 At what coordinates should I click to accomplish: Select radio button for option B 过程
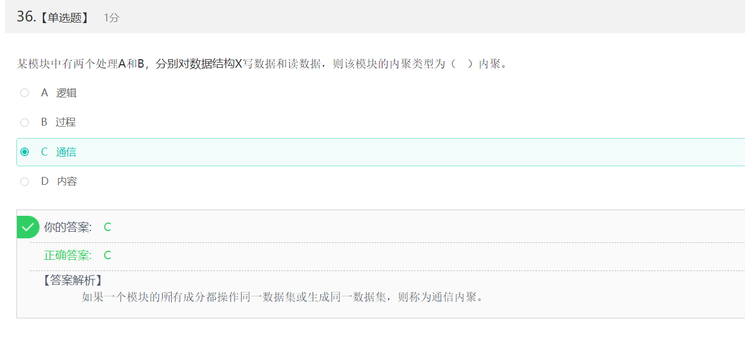coord(24,122)
